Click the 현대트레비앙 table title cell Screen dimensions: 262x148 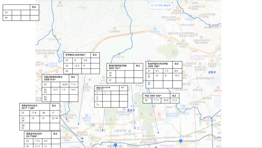[x=120, y=67]
